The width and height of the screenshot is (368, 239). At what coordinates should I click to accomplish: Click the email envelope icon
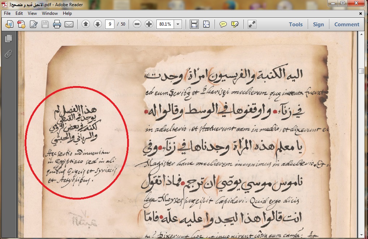69,24
